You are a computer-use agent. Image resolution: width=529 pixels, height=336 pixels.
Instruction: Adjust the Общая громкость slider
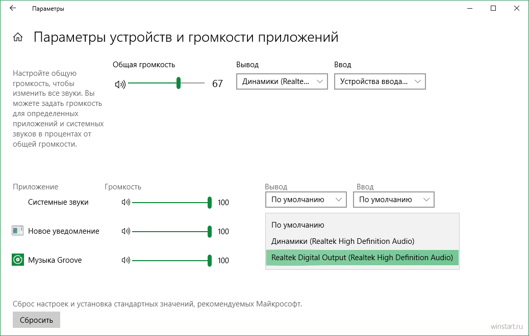coord(166,83)
